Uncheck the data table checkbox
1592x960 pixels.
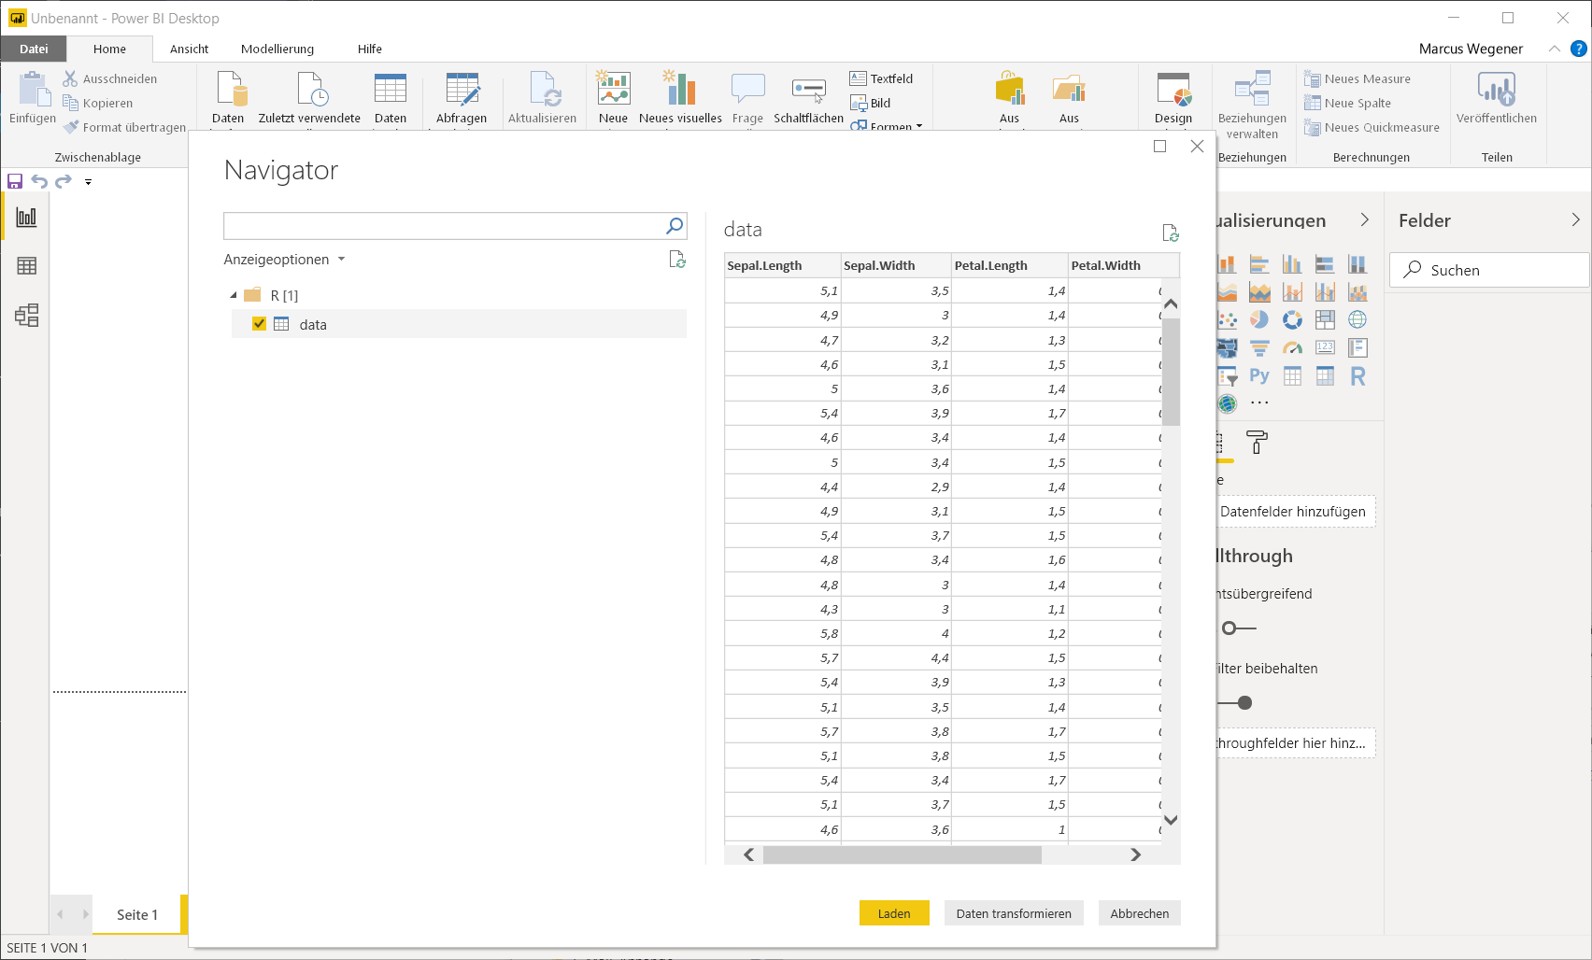click(260, 324)
